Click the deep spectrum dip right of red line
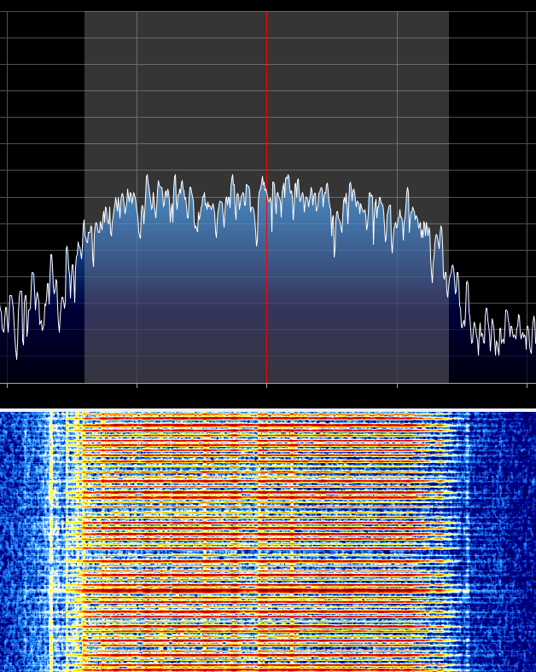The width and height of the screenshot is (536, 672). click(x=334, y=252)
